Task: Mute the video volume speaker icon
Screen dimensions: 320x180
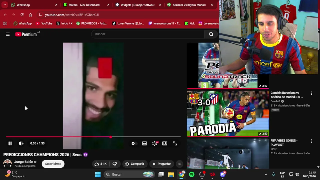Action: [21, 143]
